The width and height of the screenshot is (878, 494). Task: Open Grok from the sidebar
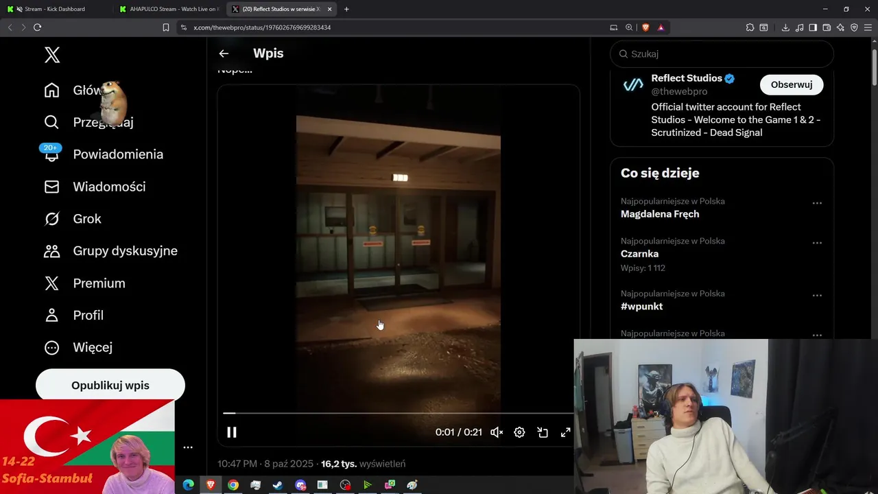tap(73, 219)
